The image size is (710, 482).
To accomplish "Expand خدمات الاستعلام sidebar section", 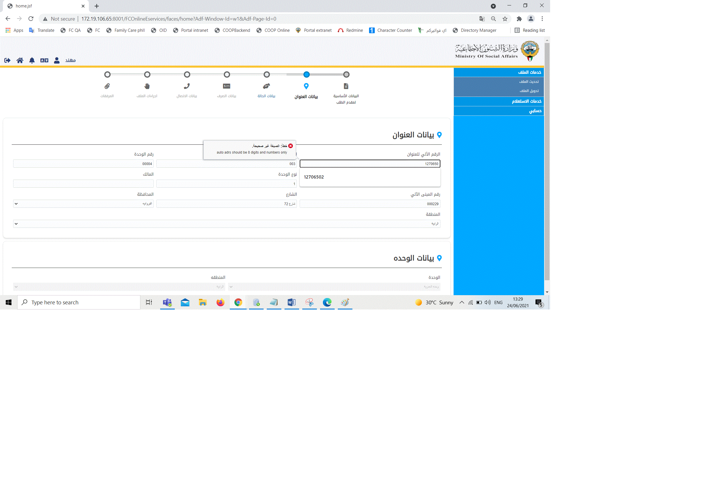I will point(499,101).
